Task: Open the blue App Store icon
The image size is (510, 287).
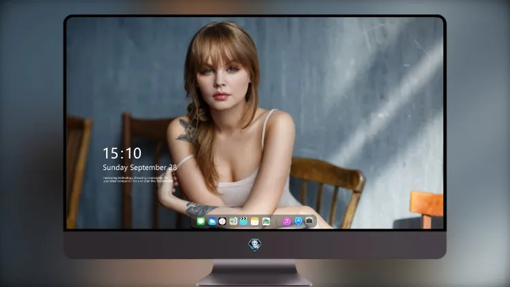Action: (299, 221)
